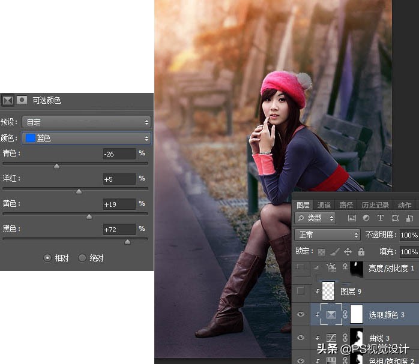Select the 相对 (Relative) radio button
The height and width of the screenshot is (364, 419).
pos(47,258)
